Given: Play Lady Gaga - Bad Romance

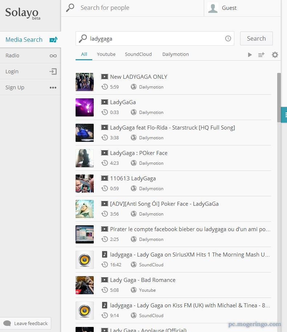Looking at the screenshot, I should tap(143, 280).
